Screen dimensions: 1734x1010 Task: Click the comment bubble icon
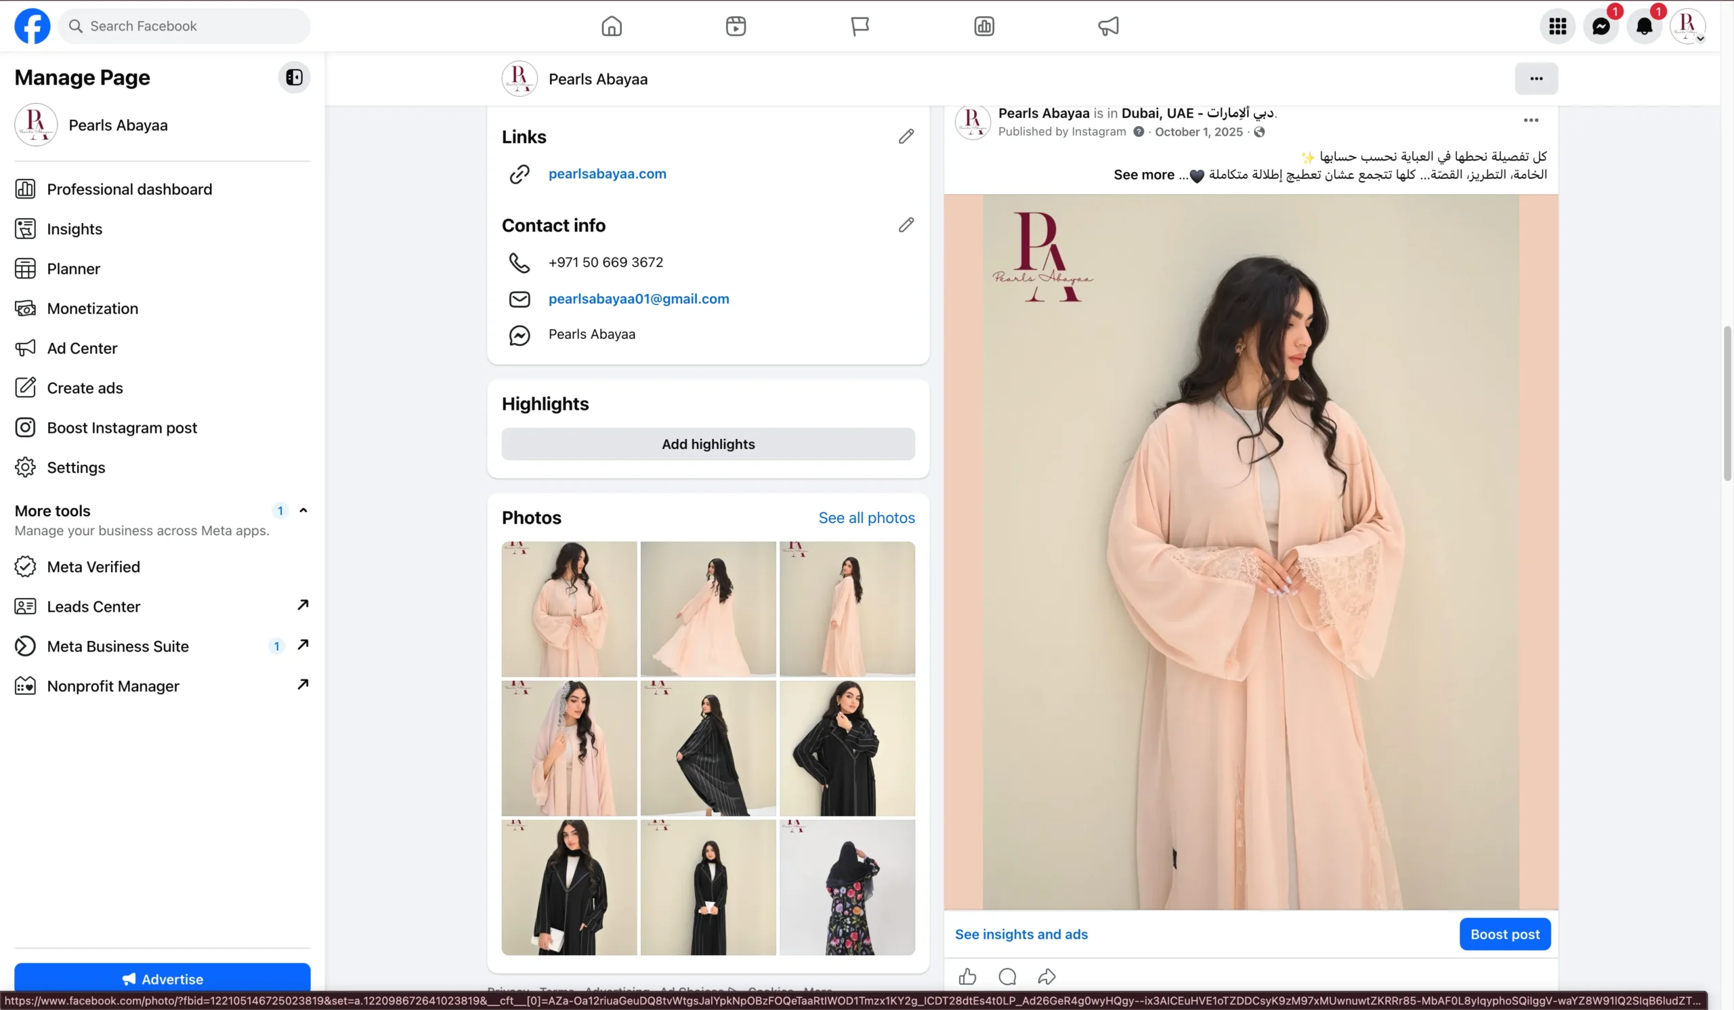[1007, 976]
